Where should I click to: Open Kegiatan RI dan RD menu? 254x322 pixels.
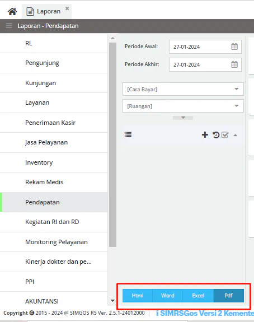pos(54,222)
